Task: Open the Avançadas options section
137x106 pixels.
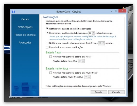Action: pos(25,43)
